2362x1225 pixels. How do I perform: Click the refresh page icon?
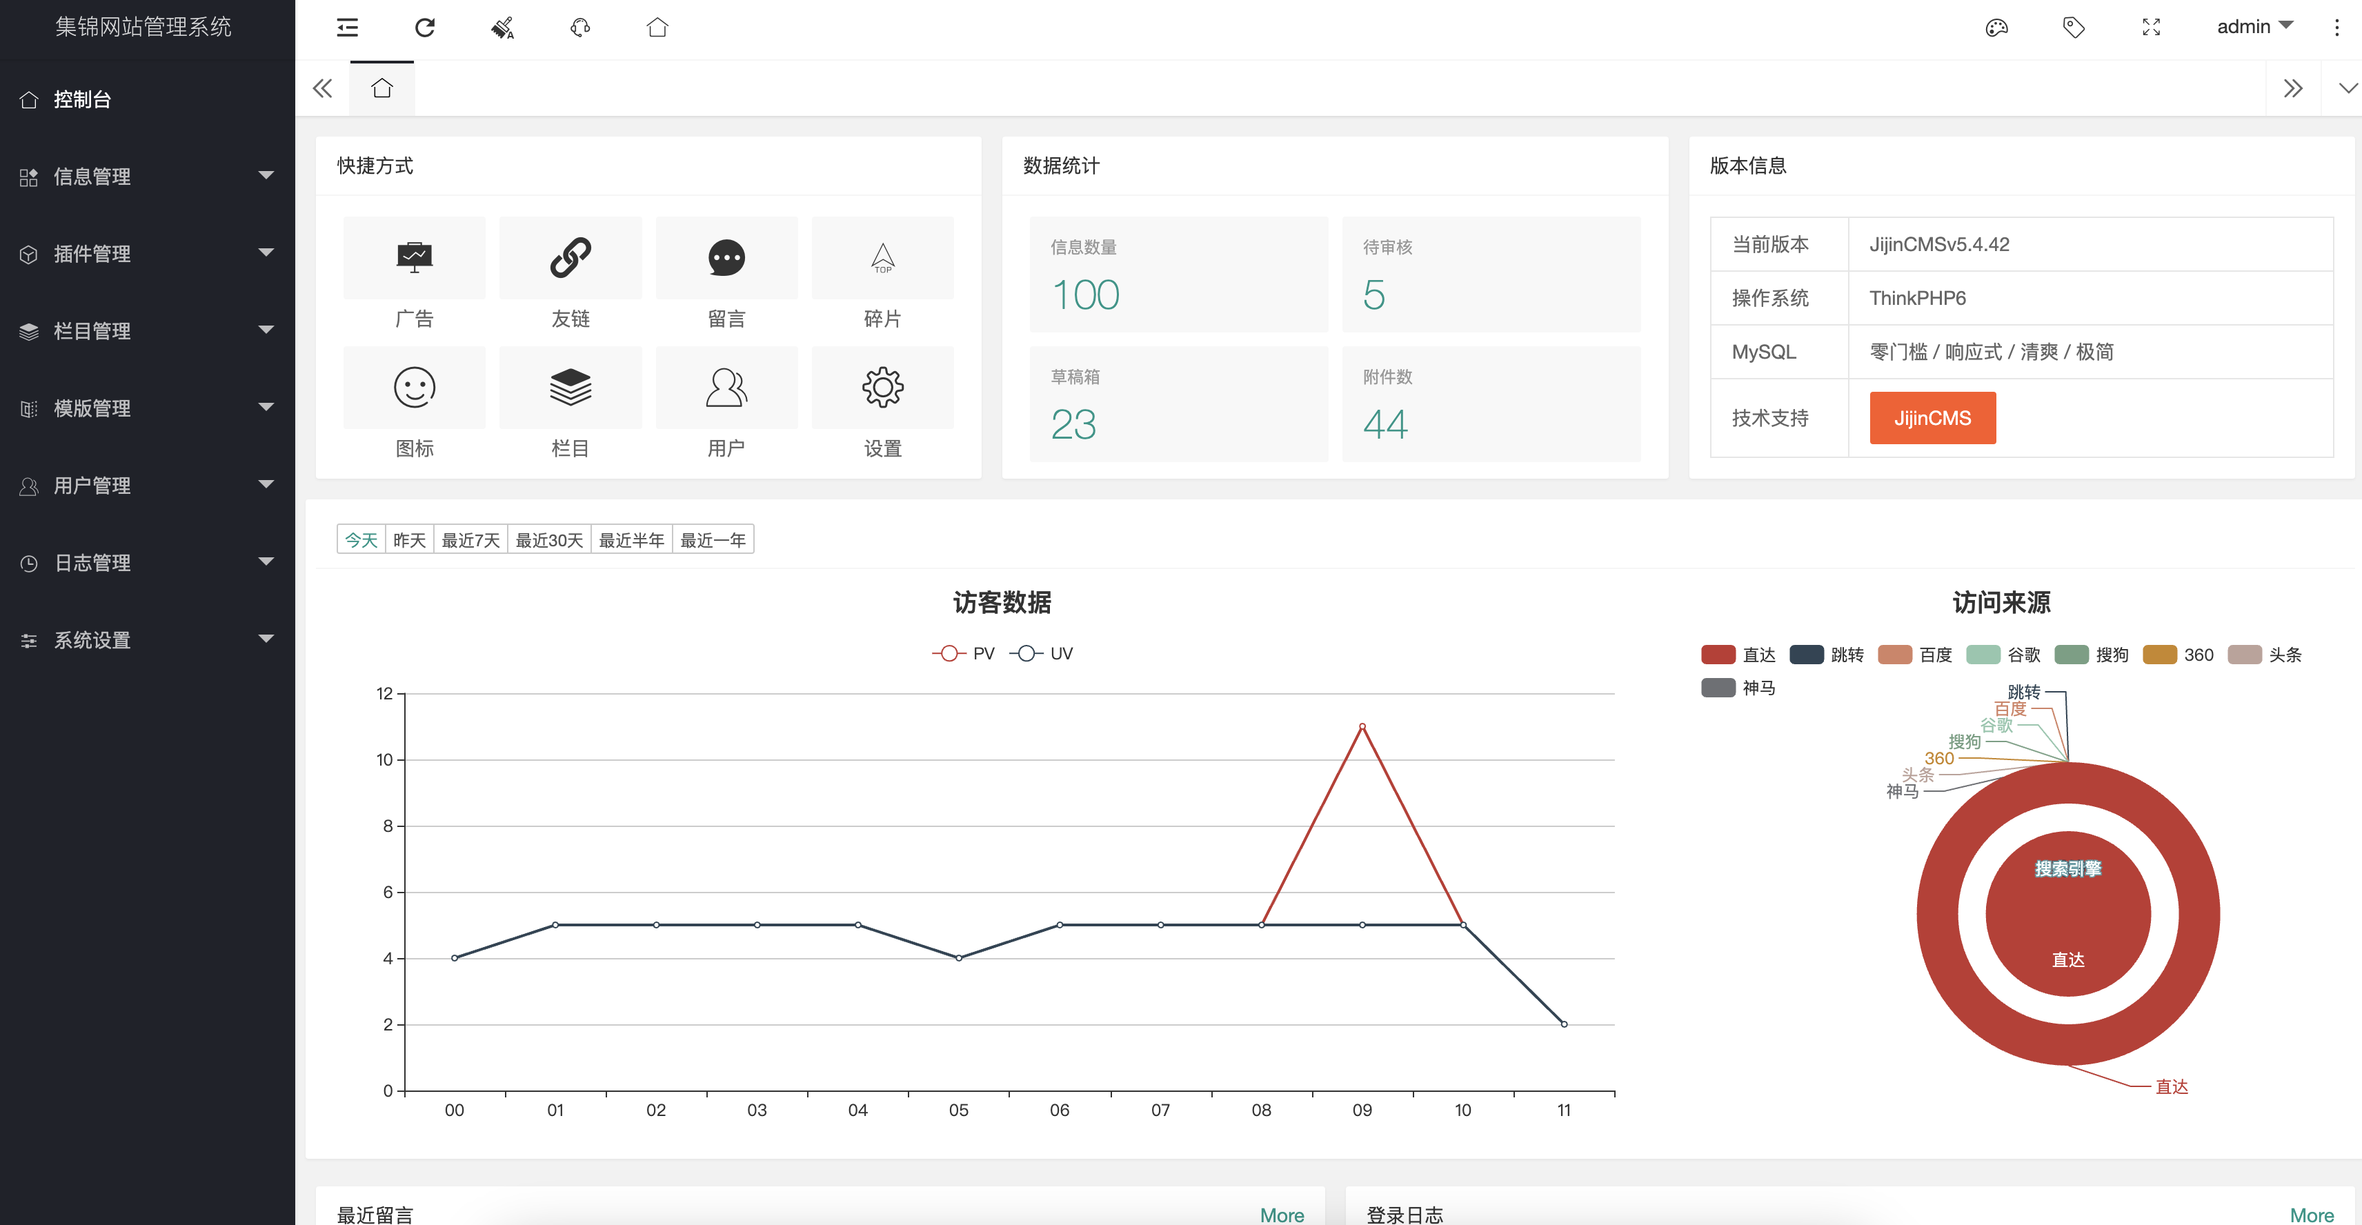[x=424, y=28]
